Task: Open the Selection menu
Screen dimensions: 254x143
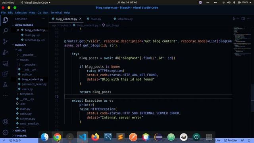Action: (x=21, y=13)
